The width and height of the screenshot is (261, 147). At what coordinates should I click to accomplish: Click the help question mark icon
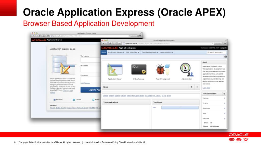pyautogui.click(x=226, y=57)
